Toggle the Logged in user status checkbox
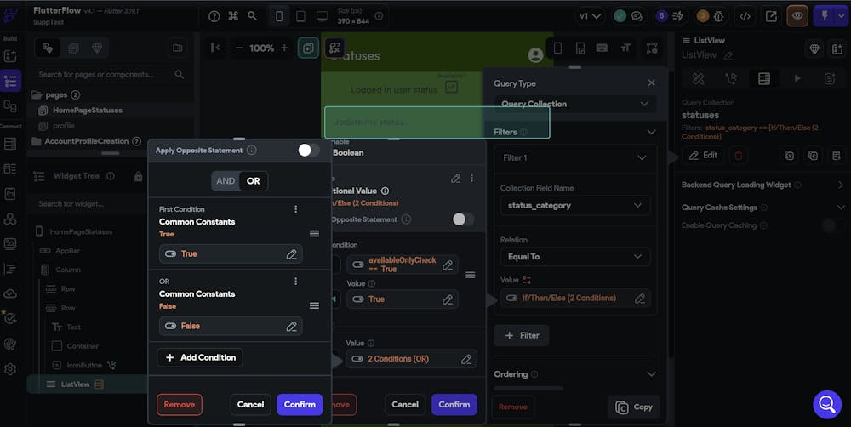The width and height of the screenshot is (851, 427). (x=452, y=87)
